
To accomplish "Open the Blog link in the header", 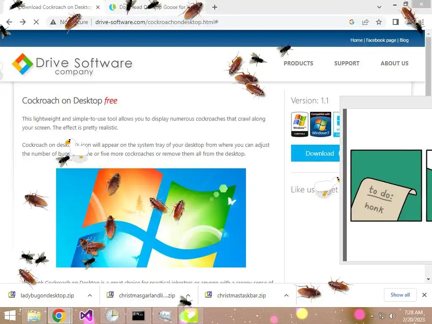I will [x=404, y=40].
